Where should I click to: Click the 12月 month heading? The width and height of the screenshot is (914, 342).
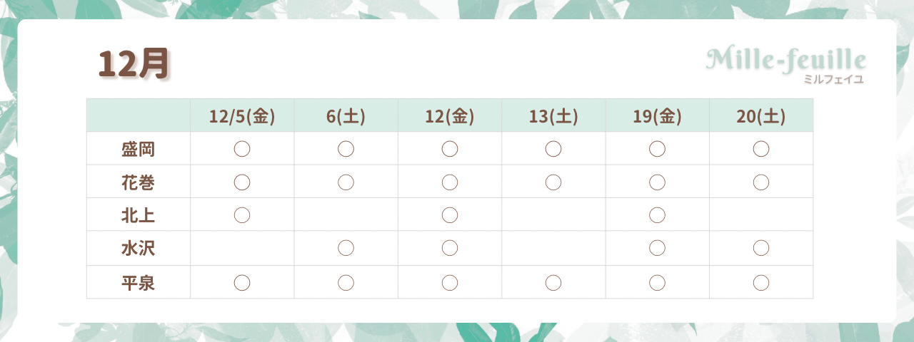click(x=134, y=64)
